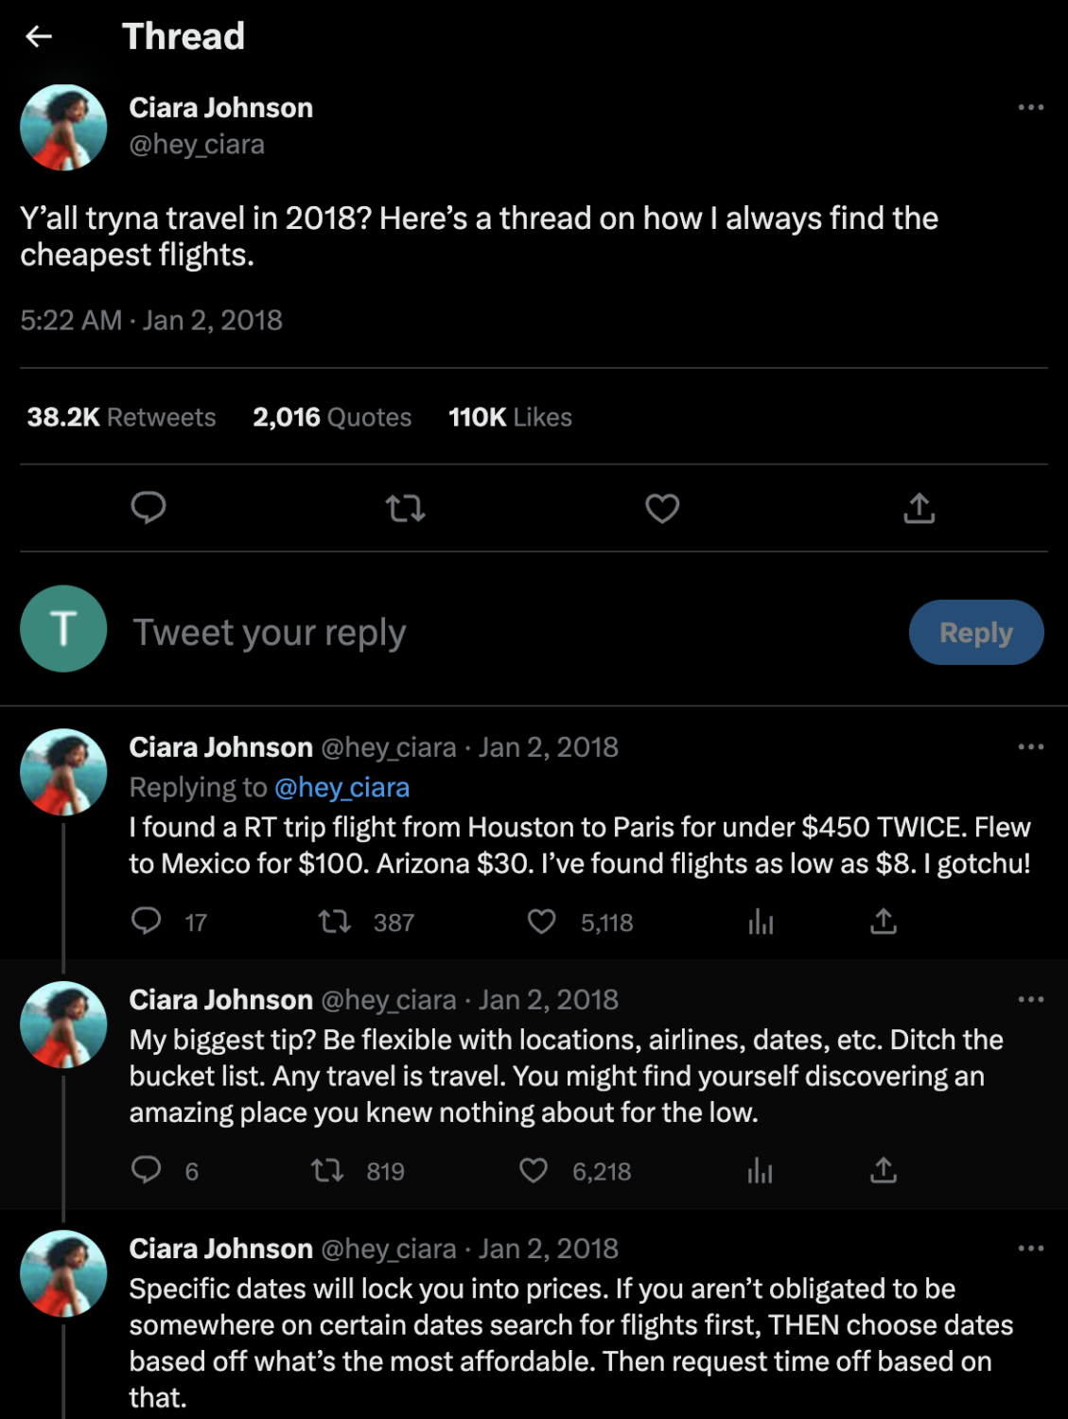The image size is (1068, 1419).
Task: Like the reply with 6,218 likes
Action: point(533,1171)
